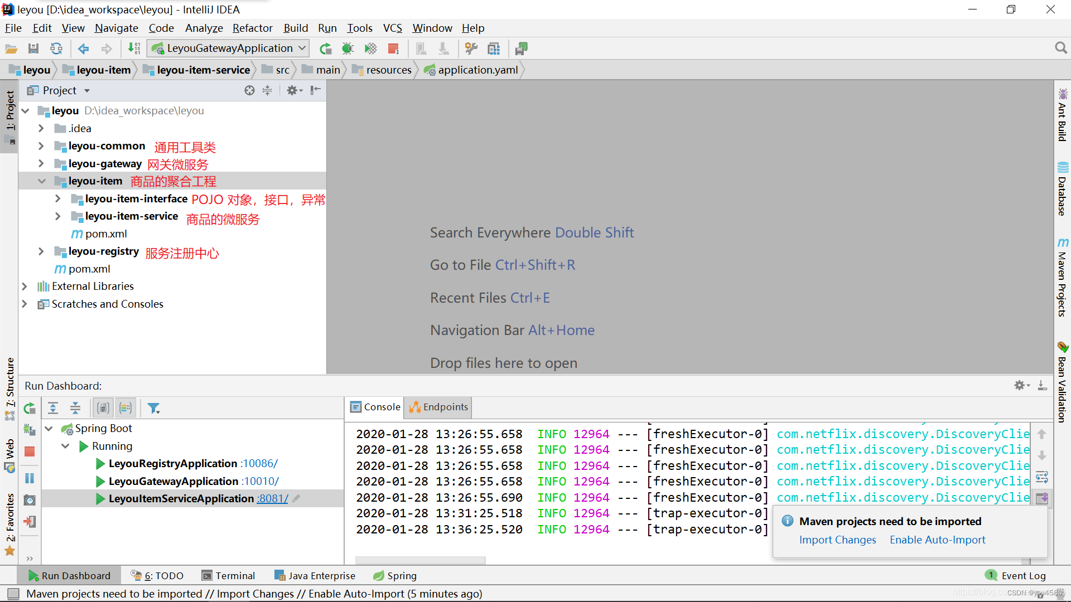The height and width of the screenshot is (602, 1071).
Task: Click the console horizontal scrollbar thumb
Action: tap(420, 560)
